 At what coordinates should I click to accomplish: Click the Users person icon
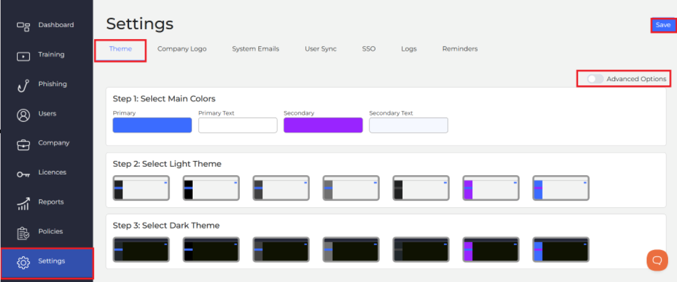tap(23, 116)
